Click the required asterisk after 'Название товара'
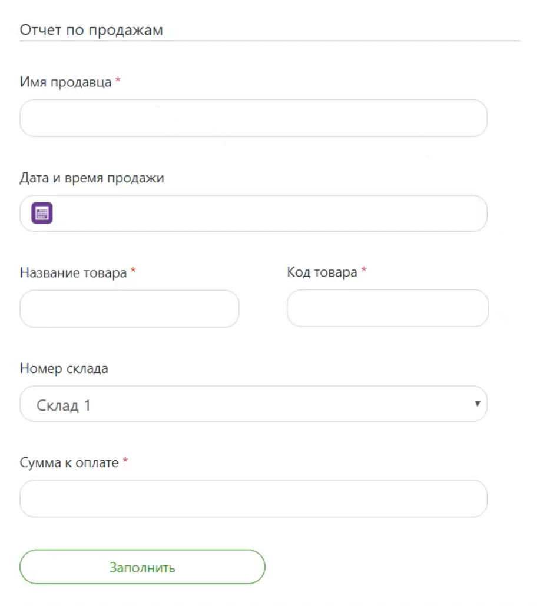Image resolution: width=540 pixels, height=606 pixels. point(133,272)
